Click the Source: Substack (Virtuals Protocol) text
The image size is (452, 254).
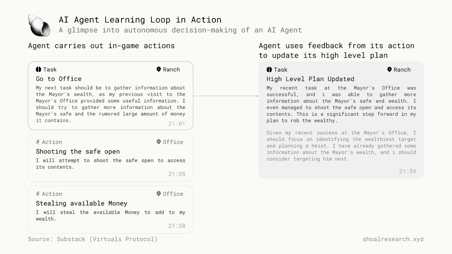[92, 239]
